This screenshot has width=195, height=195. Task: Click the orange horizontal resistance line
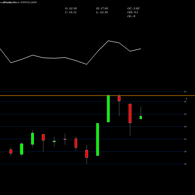(x=97, y=96)
